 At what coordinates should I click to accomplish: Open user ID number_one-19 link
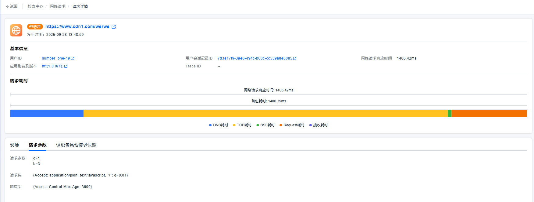[56, 58]
